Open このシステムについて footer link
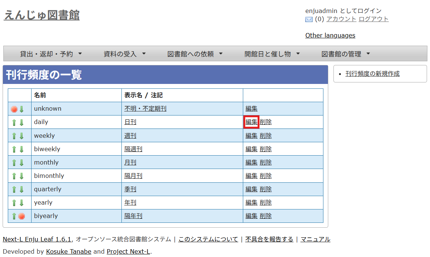Screen dimensions: 430x257 [x=208, y=239]
